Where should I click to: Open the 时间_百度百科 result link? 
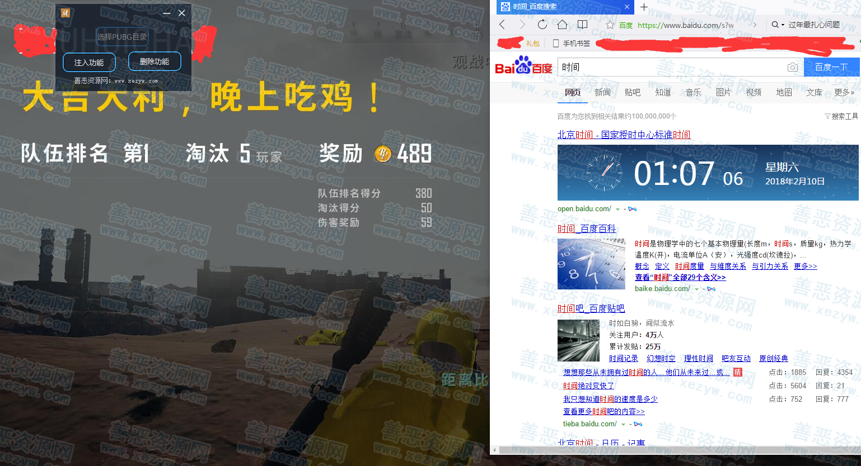pyautogui.click(x=587, y=229)
